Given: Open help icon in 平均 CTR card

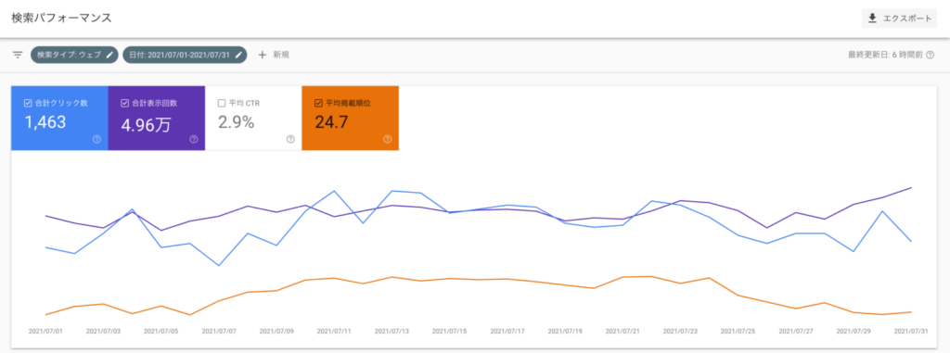Looking at the screenshot, I should [290, 139].
